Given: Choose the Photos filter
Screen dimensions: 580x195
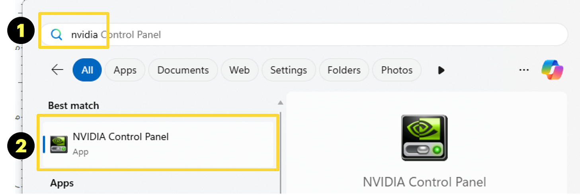Looking at the screenshot, I should point(396,70).
